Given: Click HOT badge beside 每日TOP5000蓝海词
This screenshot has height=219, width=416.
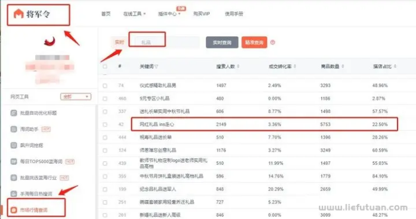Looking at the screenshot, I should [70, 161].
